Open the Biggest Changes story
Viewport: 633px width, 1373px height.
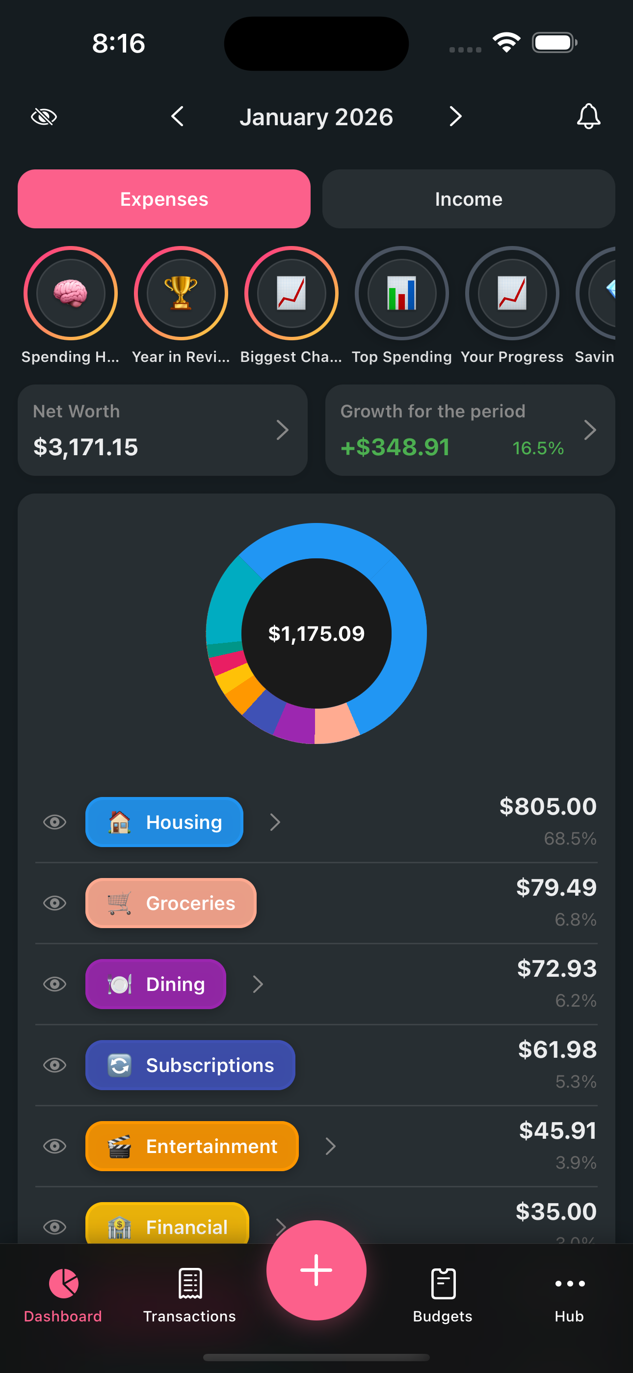pos(291,294)
